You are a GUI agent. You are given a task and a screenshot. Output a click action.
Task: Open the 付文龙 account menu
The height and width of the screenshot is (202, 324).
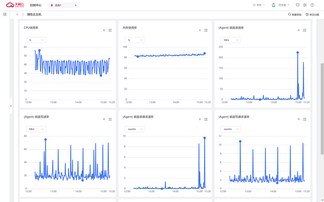[284, 5]
